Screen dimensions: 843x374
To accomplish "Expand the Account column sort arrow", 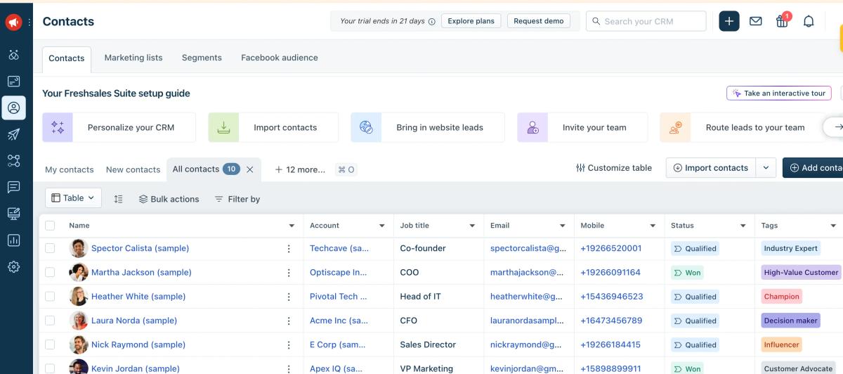I will click(382, 226).
